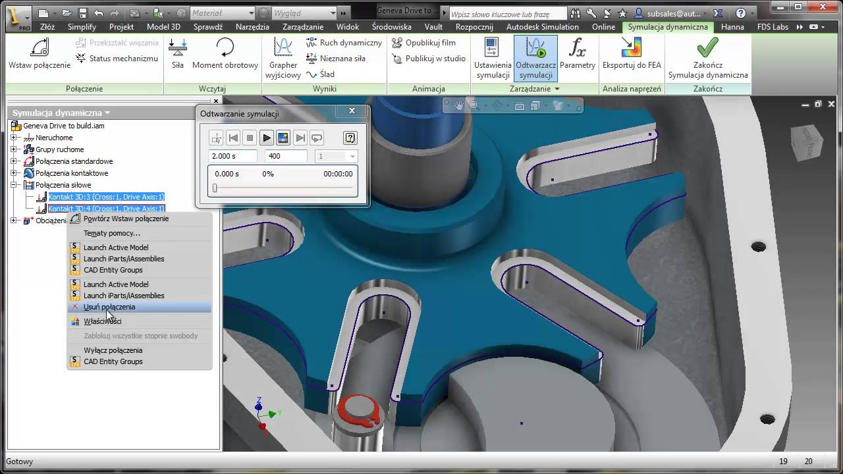The image size is (843, 474).
Task: Click the Undo arrow icon
Action: [x=98, y=13]
